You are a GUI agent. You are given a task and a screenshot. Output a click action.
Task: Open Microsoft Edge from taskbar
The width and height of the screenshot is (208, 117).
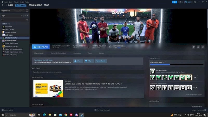(44, 115)
